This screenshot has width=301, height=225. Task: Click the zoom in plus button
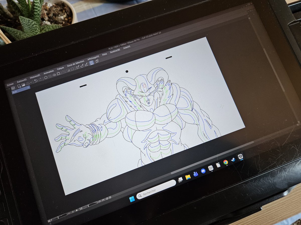[x=73, y=212]
